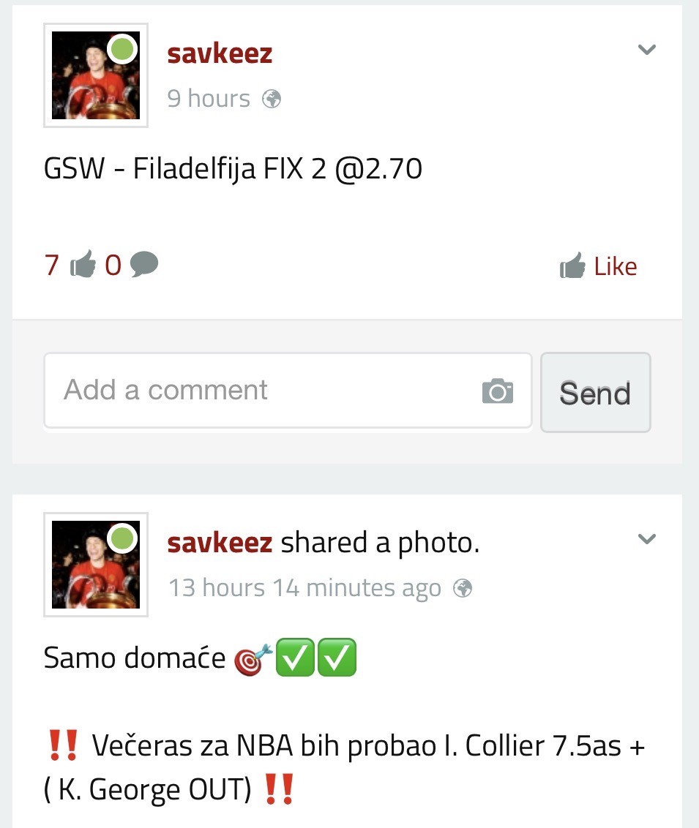This screenshot has width=699, height=828.
Task: Focus the Add a comment field
Action: (288, 391)
